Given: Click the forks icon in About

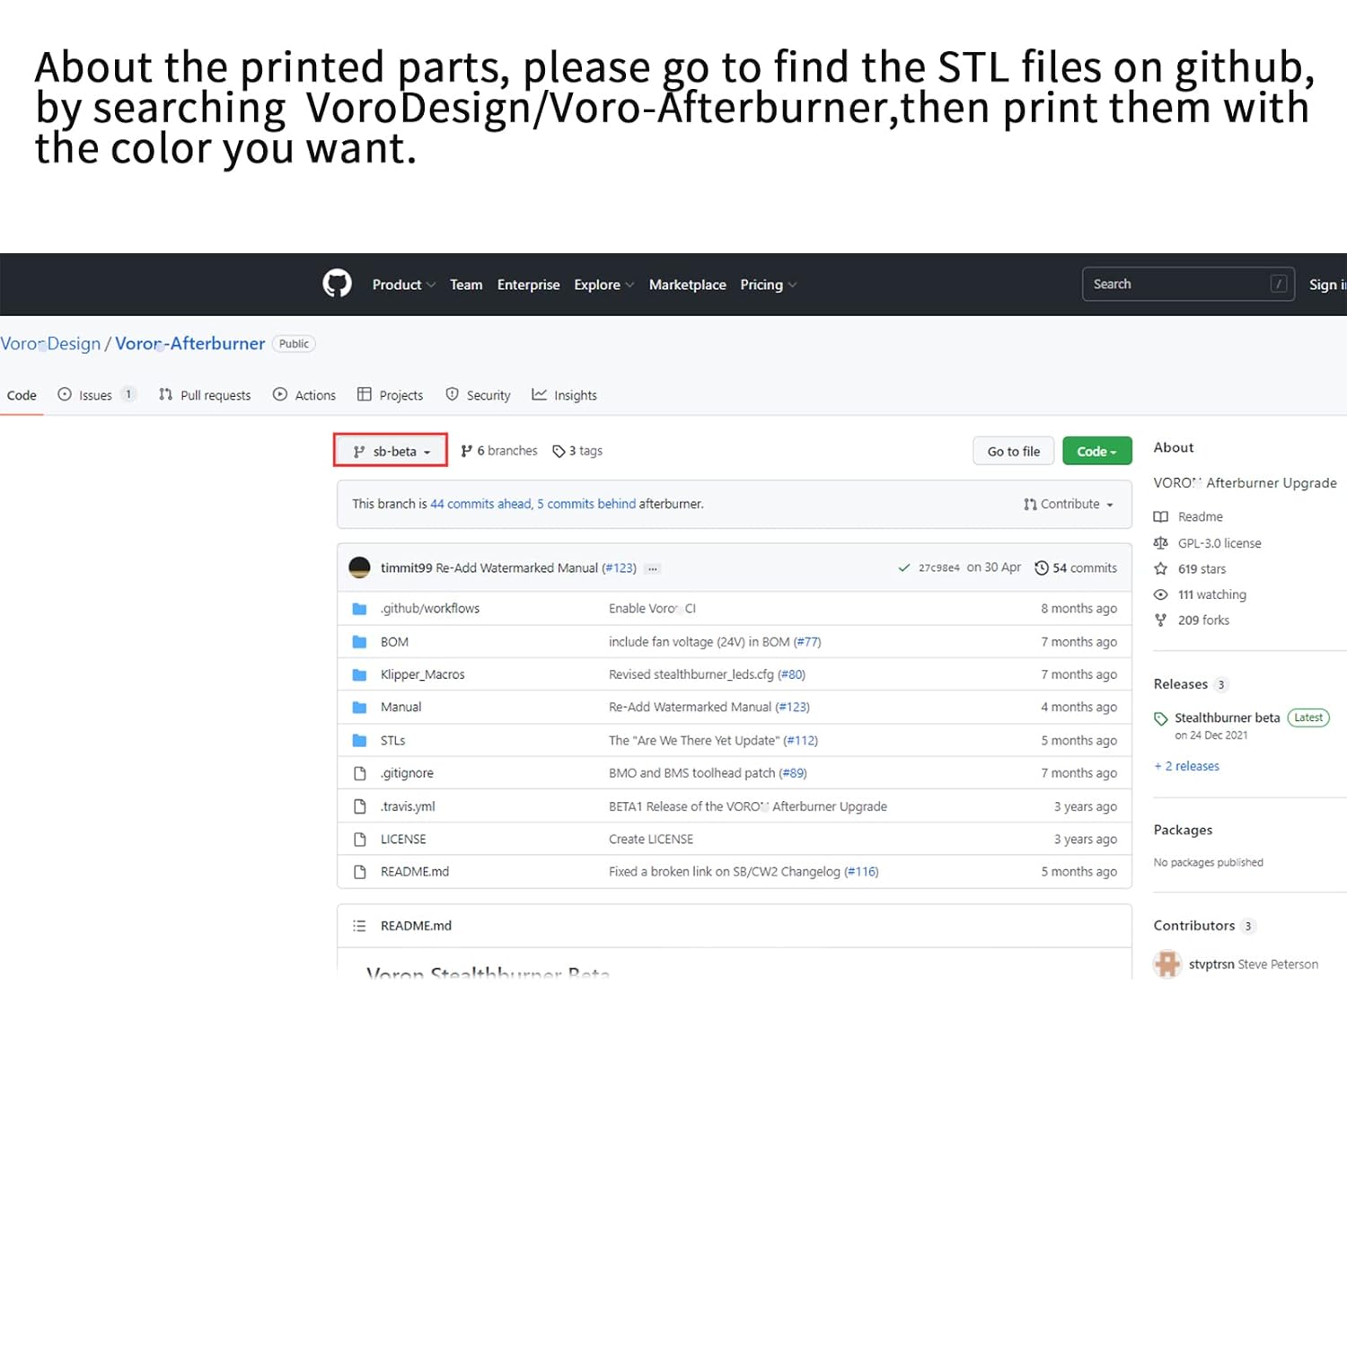Looking at the screenshot, I should (x=1160, y=621).
